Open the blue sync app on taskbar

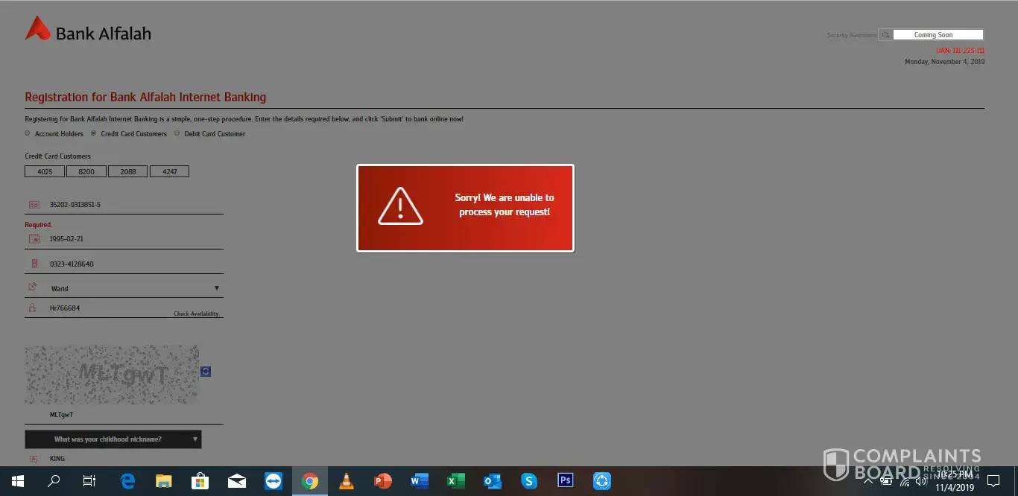(602, 481)
